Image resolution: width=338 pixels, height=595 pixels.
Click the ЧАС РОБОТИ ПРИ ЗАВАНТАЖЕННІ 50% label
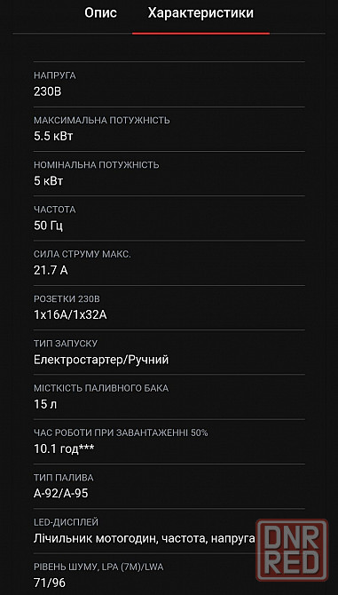[121, 432]
